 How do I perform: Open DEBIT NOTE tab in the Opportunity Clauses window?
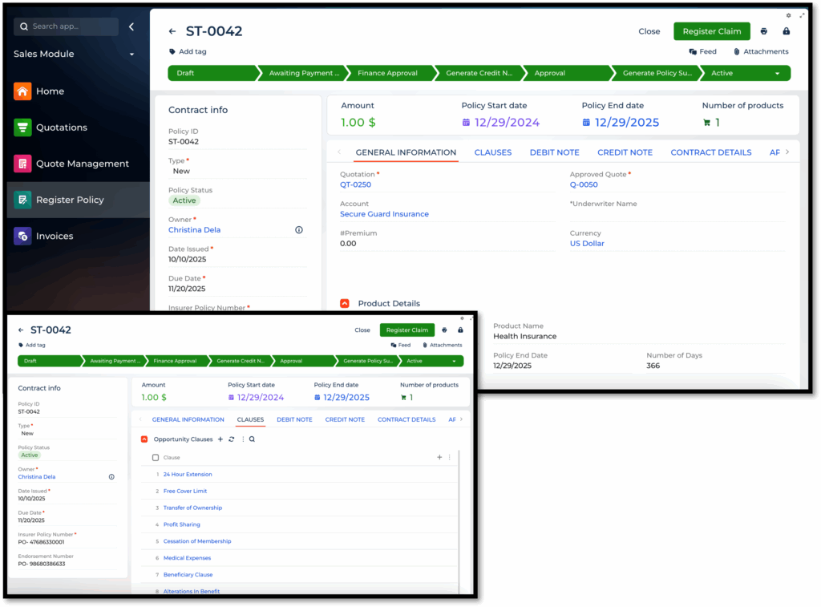pos(294,419)
